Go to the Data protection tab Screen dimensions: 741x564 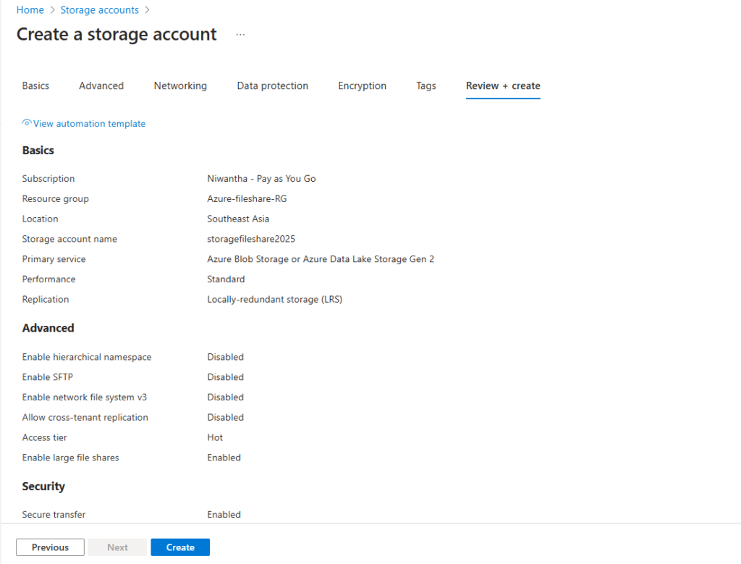click(x=272, y=85)
